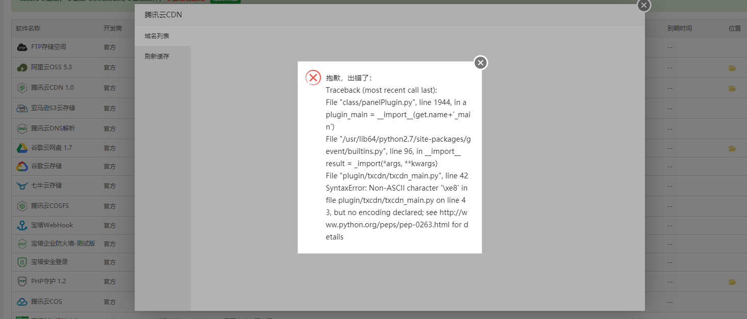Image resolution: width=747 pixels, height=319 pixels.
Task: Click the 位置 column header
Action: click(735, 29)
